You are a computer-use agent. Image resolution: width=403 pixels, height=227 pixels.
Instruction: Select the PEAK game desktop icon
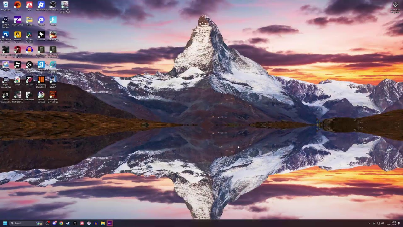(6, 66)
